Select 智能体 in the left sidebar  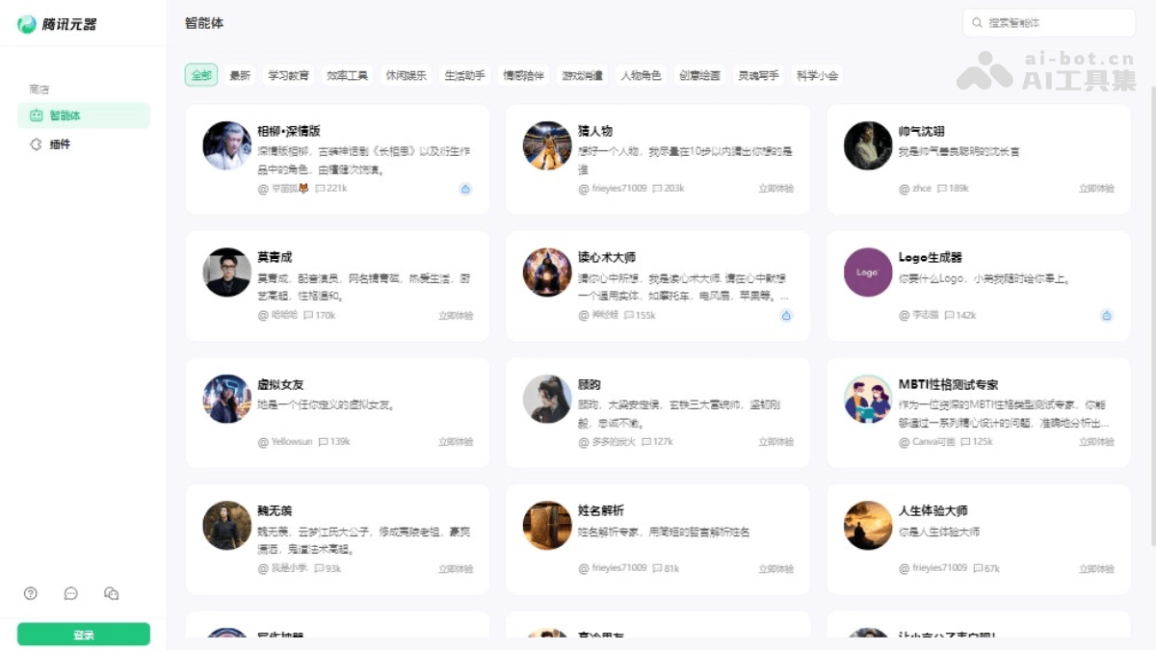66,116
